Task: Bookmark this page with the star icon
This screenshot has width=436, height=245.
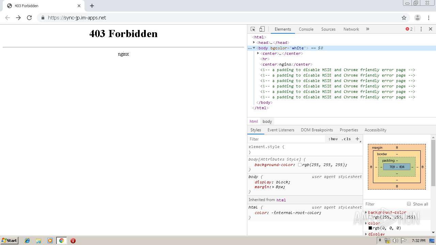Action: pos(404,18)
